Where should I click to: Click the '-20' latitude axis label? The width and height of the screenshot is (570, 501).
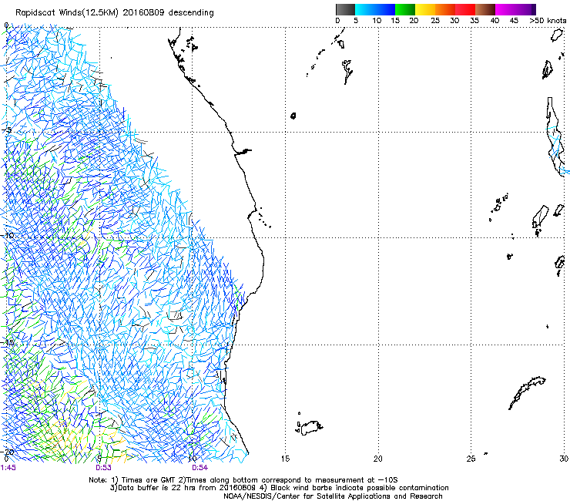pyautogui.click(x=8, y=452)
